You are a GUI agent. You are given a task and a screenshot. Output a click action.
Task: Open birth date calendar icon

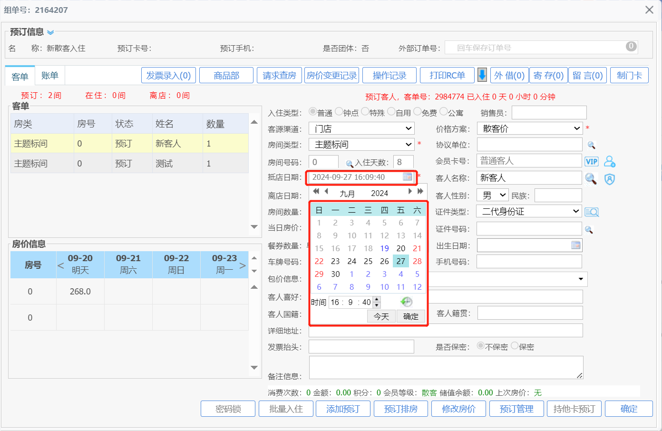point(576,245)
